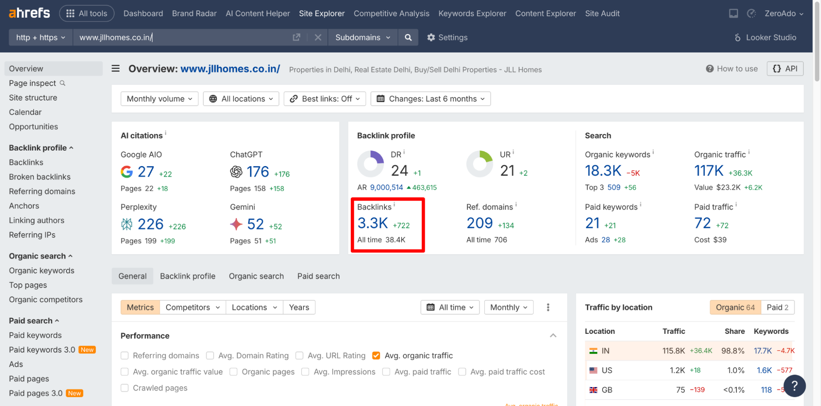Click the All tools button
Viewport: 821px width, 406px height.
pyautogui.click(x=87, y=14)
